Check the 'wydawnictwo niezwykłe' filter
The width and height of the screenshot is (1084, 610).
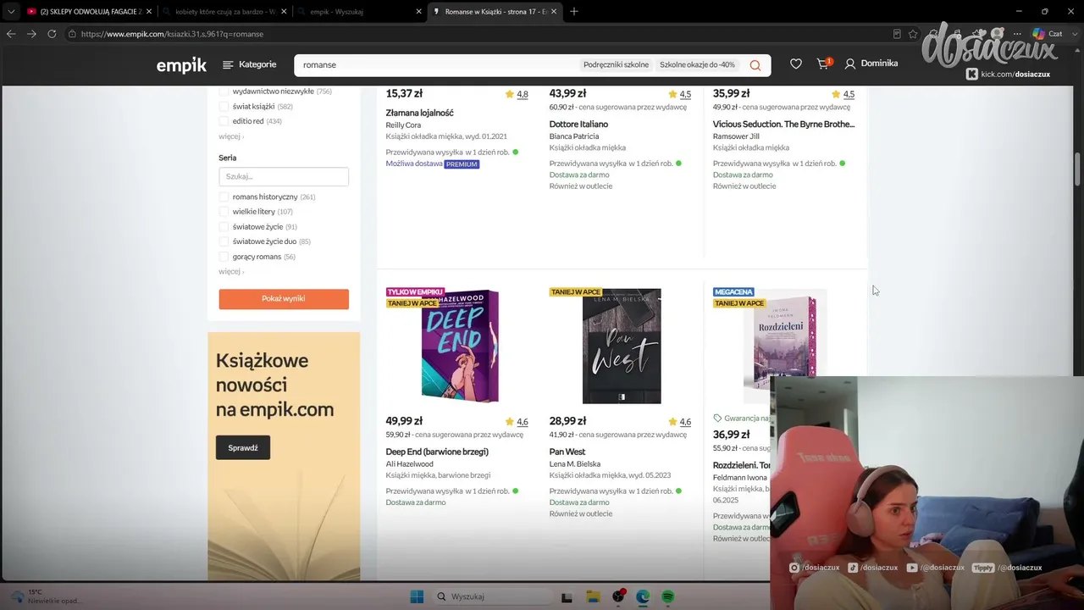click(x=224, y=91)
